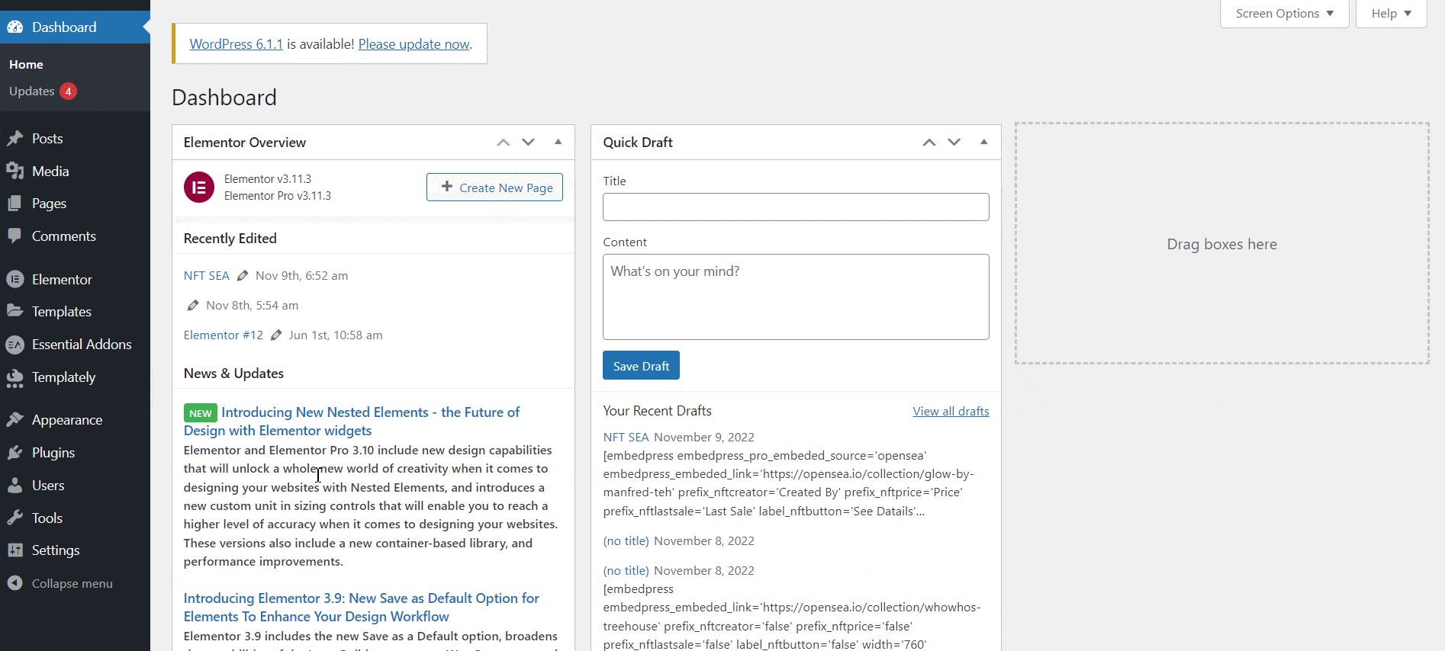Open Introducing New Nested Elements article

tap(352, 422)
